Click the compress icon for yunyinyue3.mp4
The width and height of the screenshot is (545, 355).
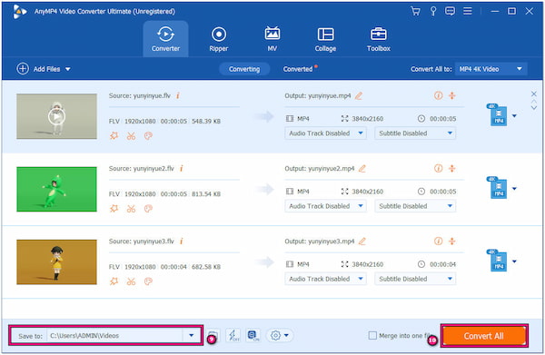point(451,242)
